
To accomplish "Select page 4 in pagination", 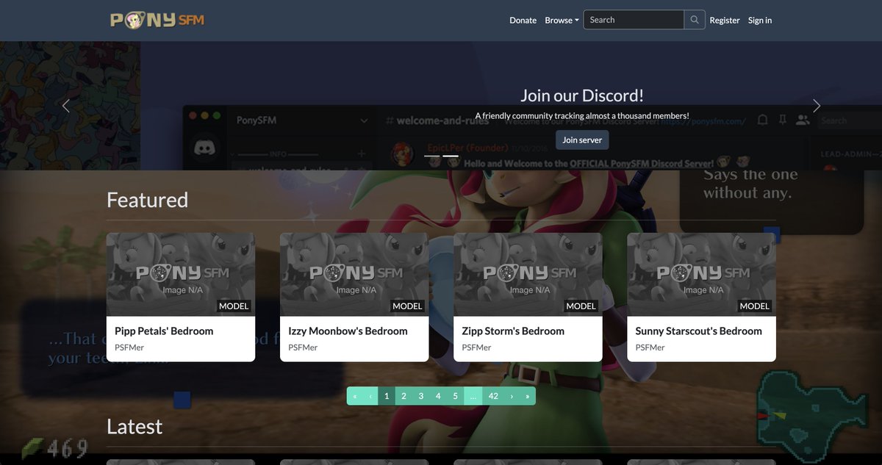I will coord(438,396).
